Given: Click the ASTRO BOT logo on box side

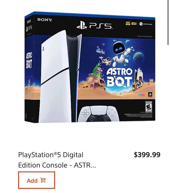Looking at the screenshot, I should click(x=29, y=60).
